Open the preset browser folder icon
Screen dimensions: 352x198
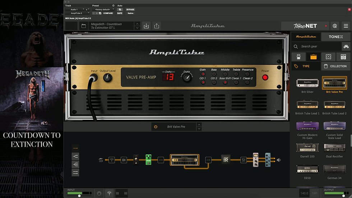point(83,26)
